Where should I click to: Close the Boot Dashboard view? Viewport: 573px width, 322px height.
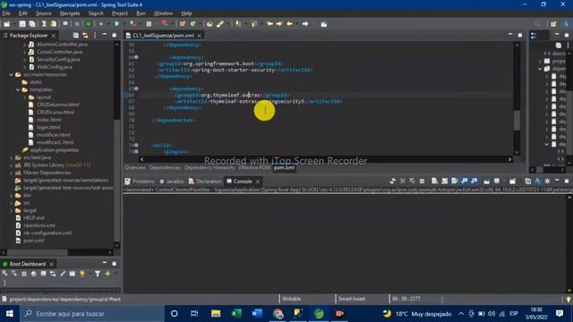(x=52, y=264)
